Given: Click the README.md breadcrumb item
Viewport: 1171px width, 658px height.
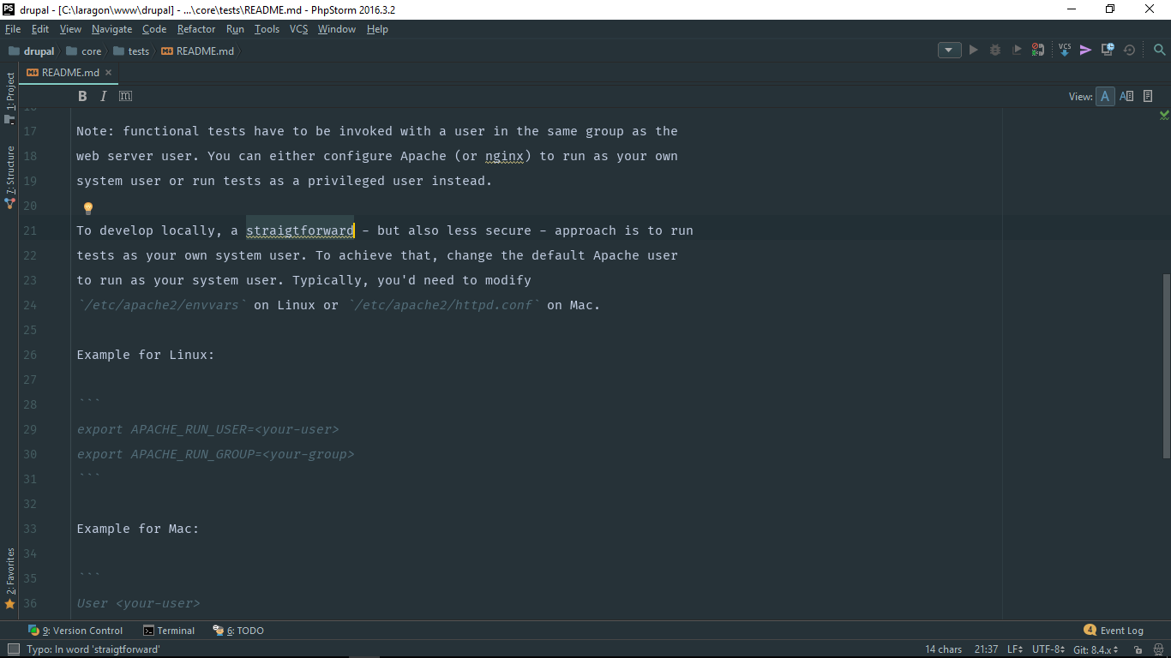Looking at the screenshot, I should (197, 51).
